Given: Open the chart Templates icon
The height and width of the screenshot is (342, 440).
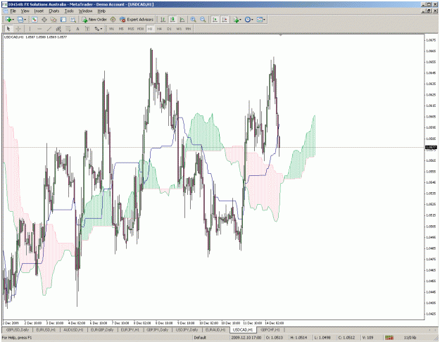Looking at the screenshot, I should 260,20.
